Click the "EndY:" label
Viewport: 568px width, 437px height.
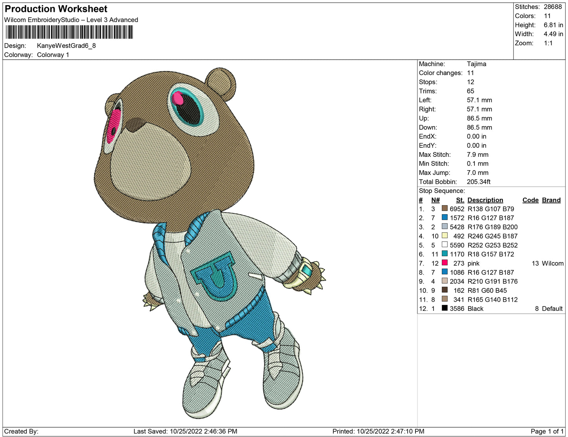[x=428, y=145]
